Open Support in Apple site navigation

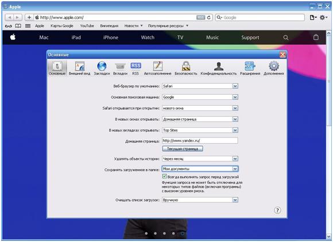(250, 37)
